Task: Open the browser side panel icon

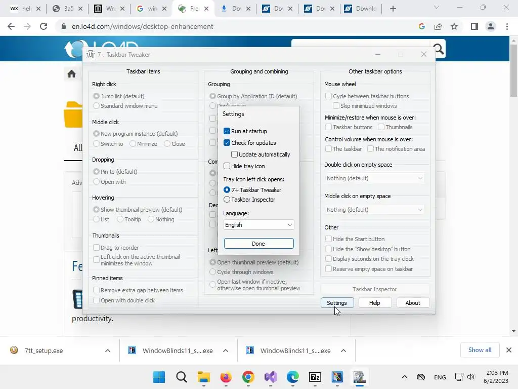Action: [474, 26]
